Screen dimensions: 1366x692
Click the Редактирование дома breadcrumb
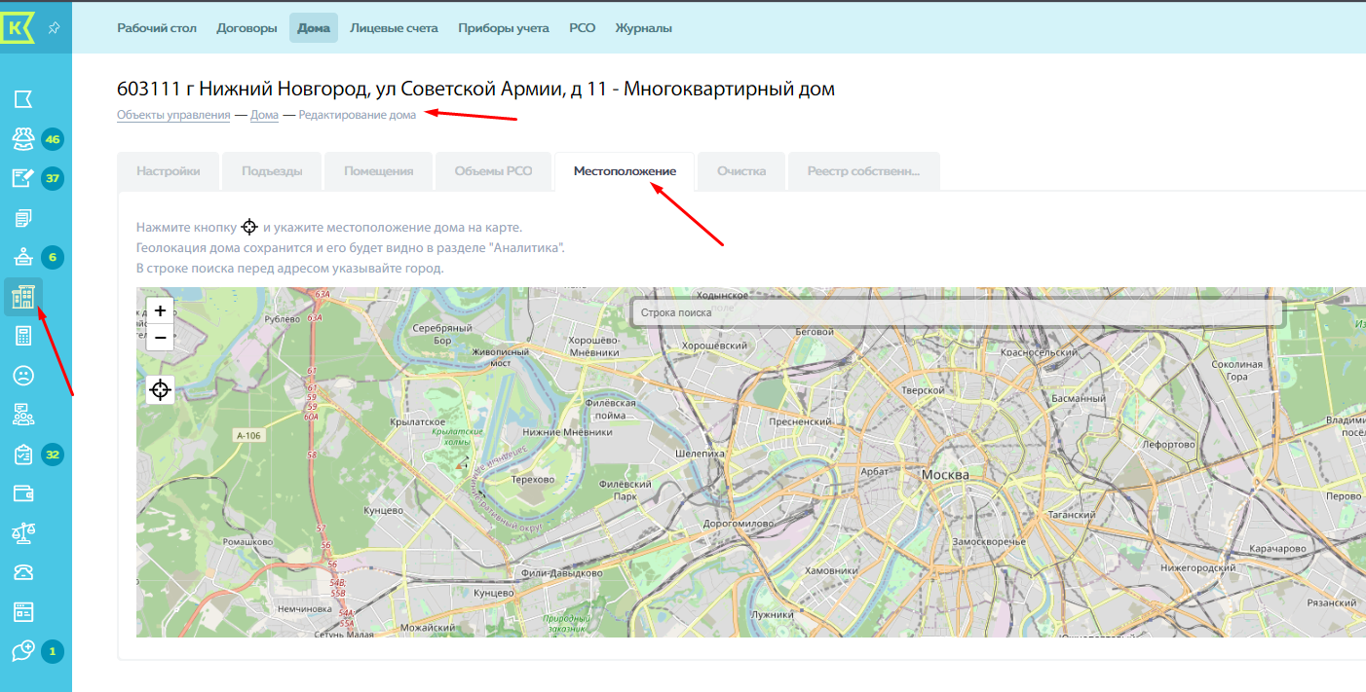(x=358, y=115)
